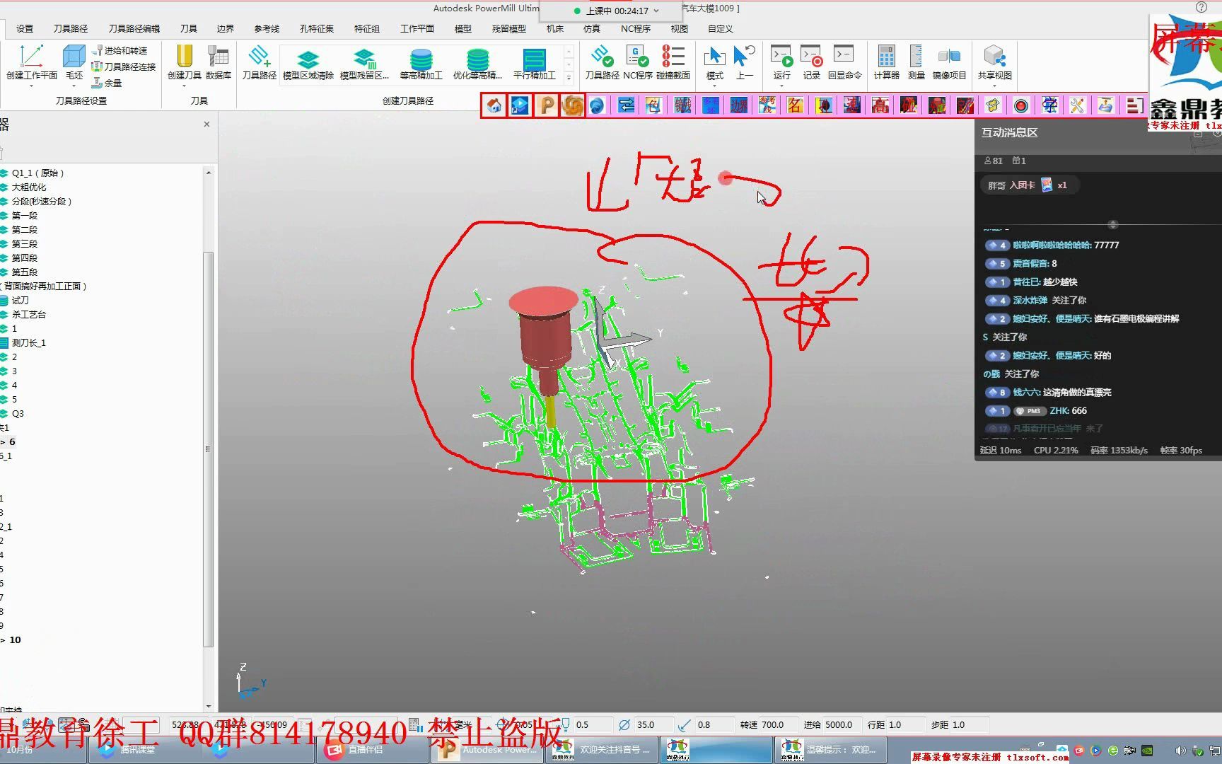Switch to the 仿真 (Simulation) ribbon tab
The width and height of the screenshot is (1222, 764).
tap(591, 28)
